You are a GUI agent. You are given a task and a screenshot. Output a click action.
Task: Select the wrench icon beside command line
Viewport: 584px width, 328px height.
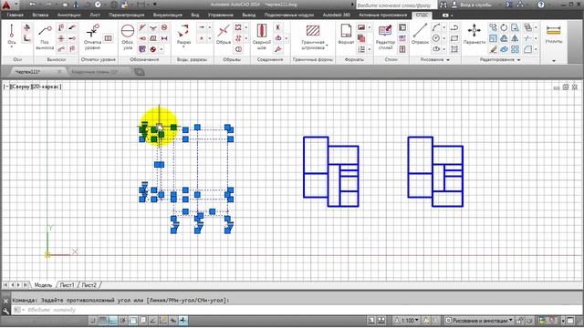[5, 311]
